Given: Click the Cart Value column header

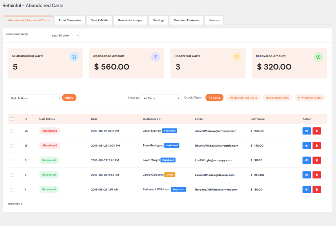Looking at the screenshot, I should pos(257,119).
